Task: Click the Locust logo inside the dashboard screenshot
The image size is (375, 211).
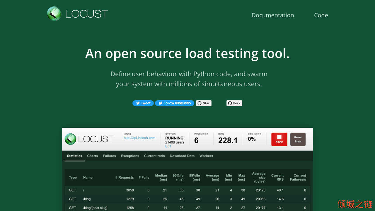Action: [89, 139]
